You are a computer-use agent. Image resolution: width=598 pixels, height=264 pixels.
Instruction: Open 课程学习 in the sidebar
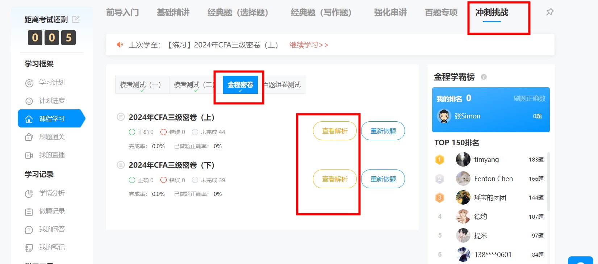pos(52,118)
